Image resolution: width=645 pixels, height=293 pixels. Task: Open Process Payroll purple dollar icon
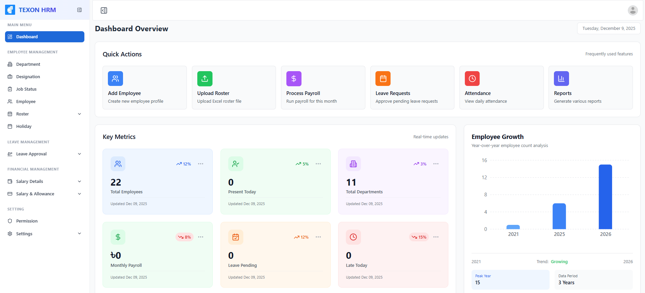pyautogui.click(x=294, y=79)
